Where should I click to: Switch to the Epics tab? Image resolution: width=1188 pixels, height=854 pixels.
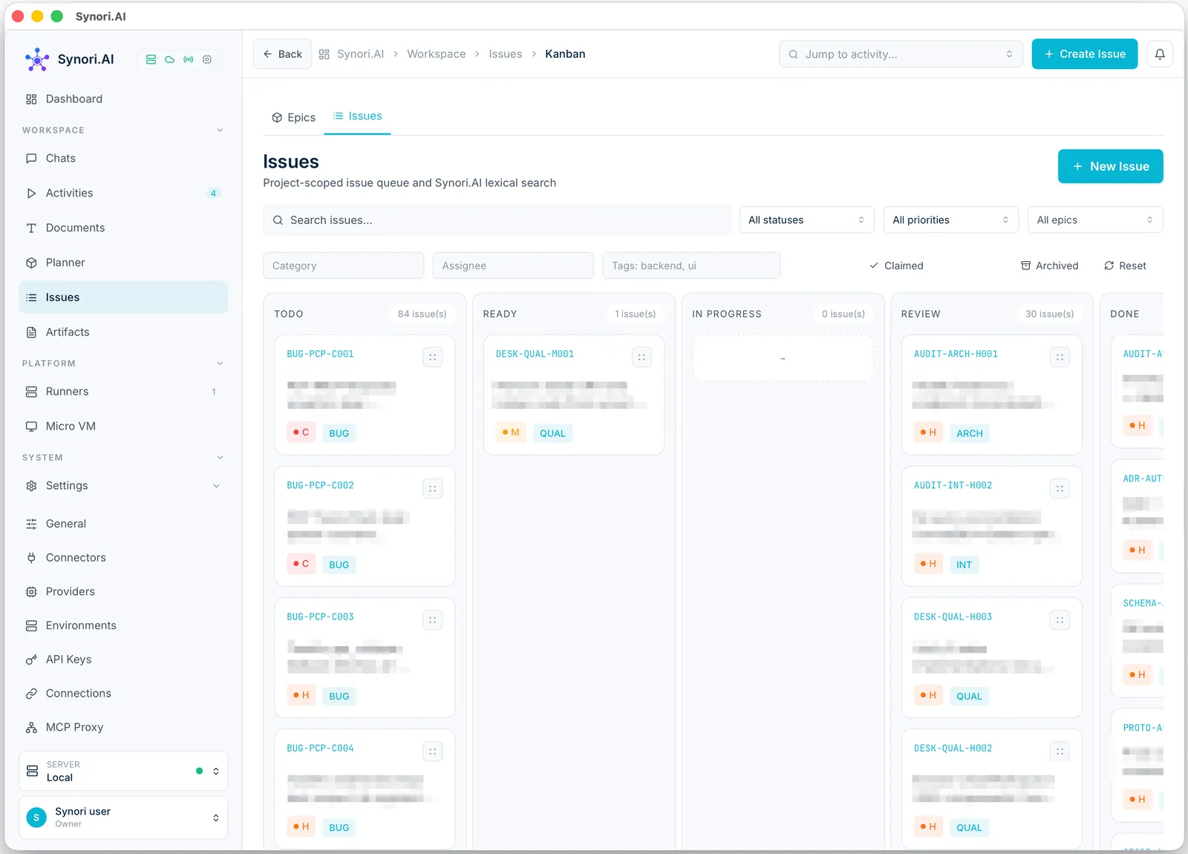coord(293,117)
